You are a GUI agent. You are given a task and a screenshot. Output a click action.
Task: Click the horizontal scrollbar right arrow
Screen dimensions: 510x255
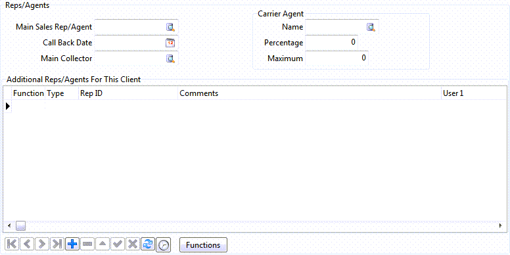[501, 225]
